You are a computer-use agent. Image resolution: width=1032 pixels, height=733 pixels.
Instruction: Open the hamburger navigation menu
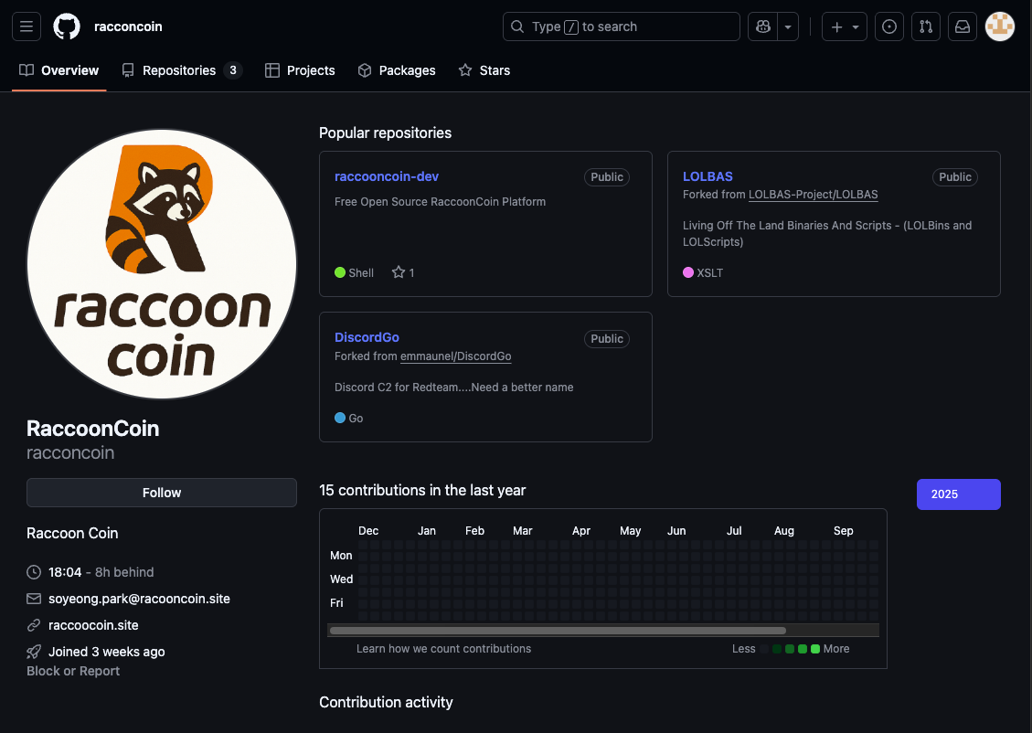[27, 27]
